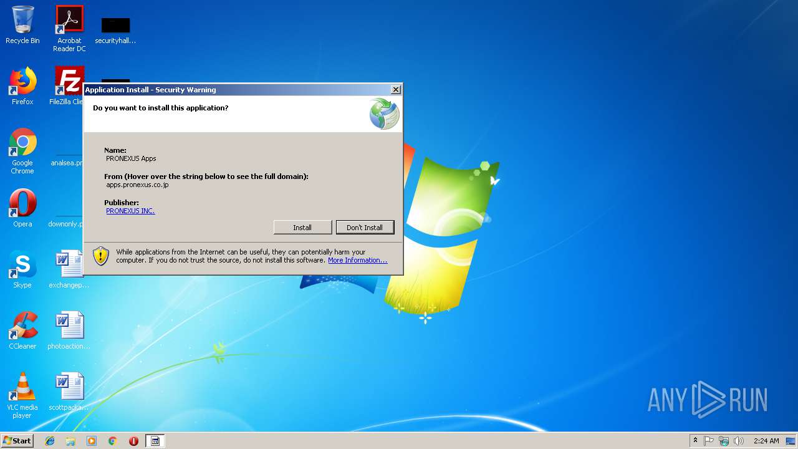Open the scottpacka Word document icon

click(69, 392)
